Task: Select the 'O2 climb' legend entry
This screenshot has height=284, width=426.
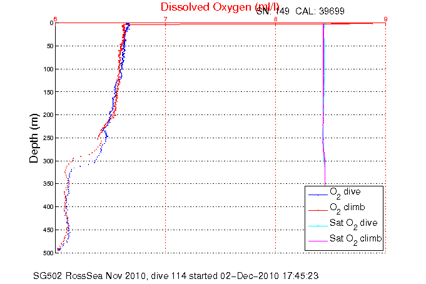Action: (347, 208)
